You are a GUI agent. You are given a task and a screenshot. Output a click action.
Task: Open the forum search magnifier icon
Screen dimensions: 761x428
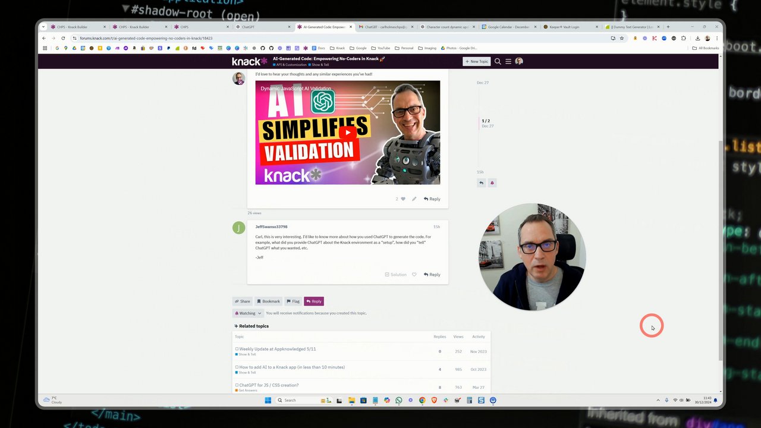coord(498,61)
